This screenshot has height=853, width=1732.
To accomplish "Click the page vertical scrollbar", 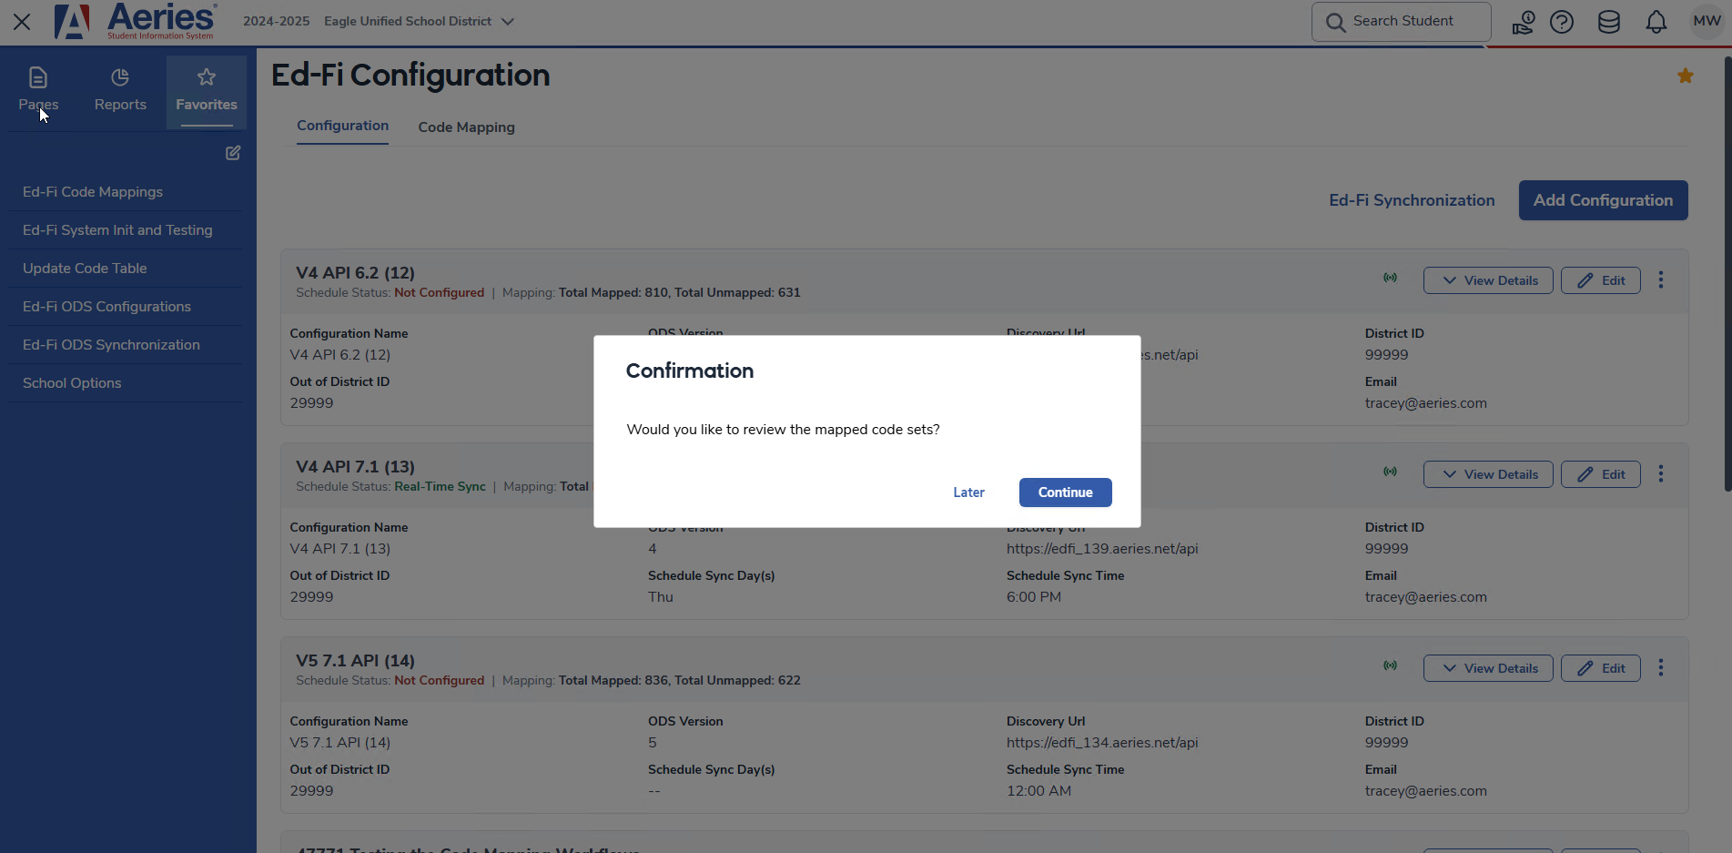I will pyautogui.click(x=1727, y=273).
